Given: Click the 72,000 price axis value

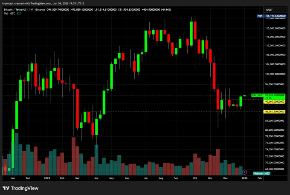Looking at the screenshot, I should (275, 156).
